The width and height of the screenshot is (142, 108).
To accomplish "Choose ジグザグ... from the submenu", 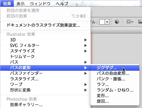I will point(115,68).
